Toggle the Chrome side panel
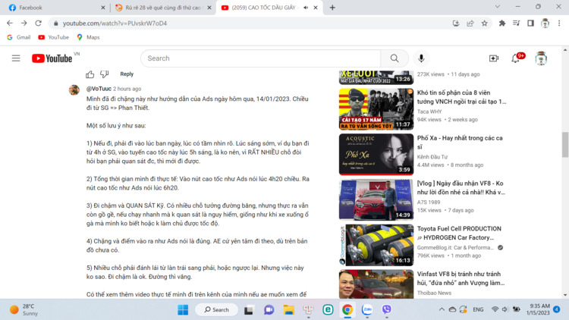Viewport: 569px width, 320px height. point(530,24)
